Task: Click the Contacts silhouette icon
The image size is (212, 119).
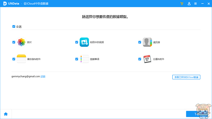Action: coord(147,42)
